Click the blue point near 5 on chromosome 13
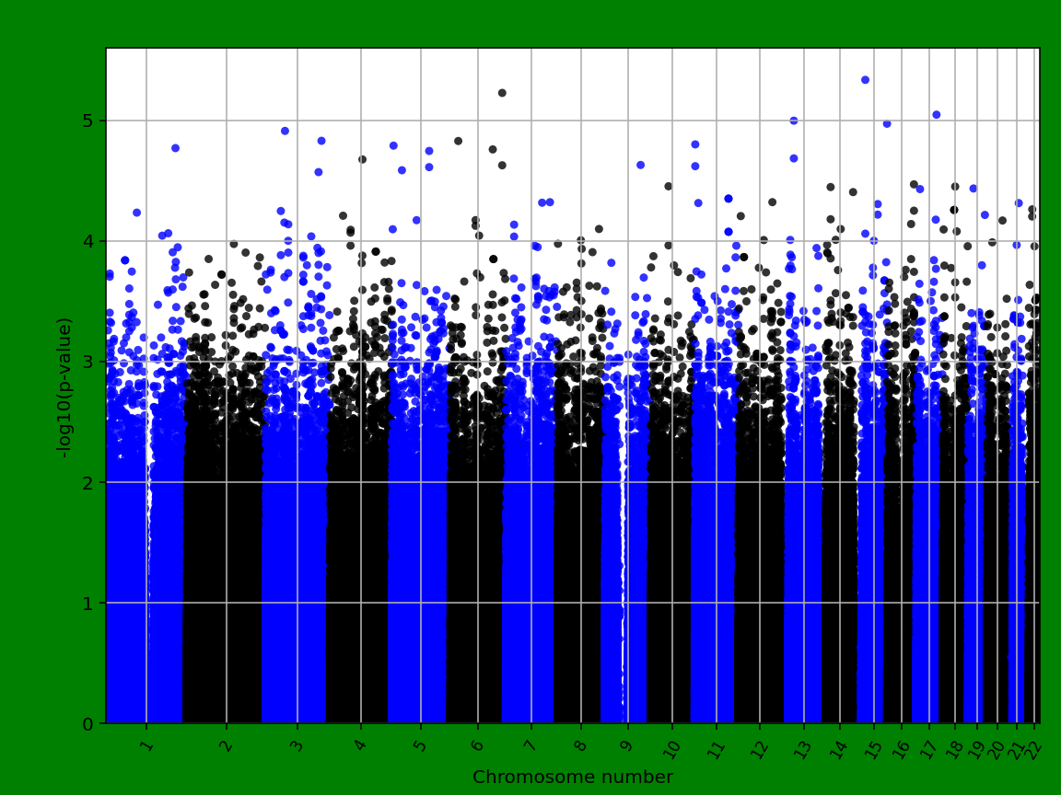Image resolution: width=1061 pixels, height=795 pixels. [794, 119]
